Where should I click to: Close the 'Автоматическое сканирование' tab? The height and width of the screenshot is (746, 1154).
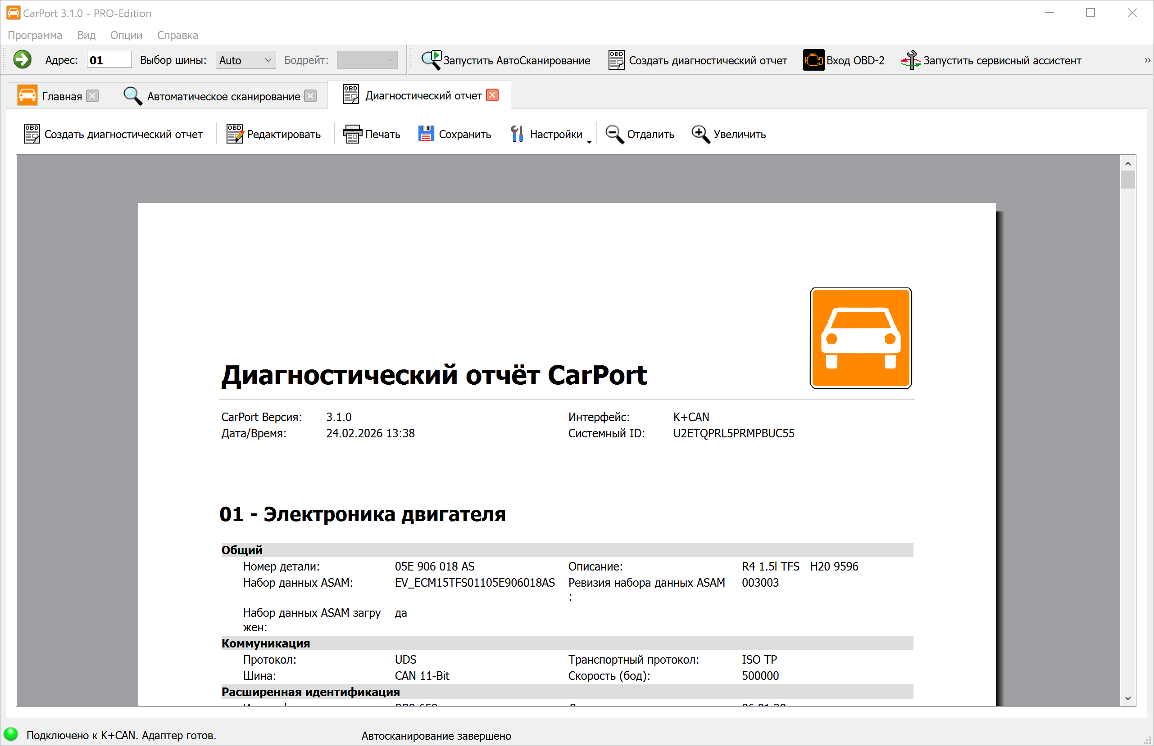pyautogui.click(x=310, y=95)
